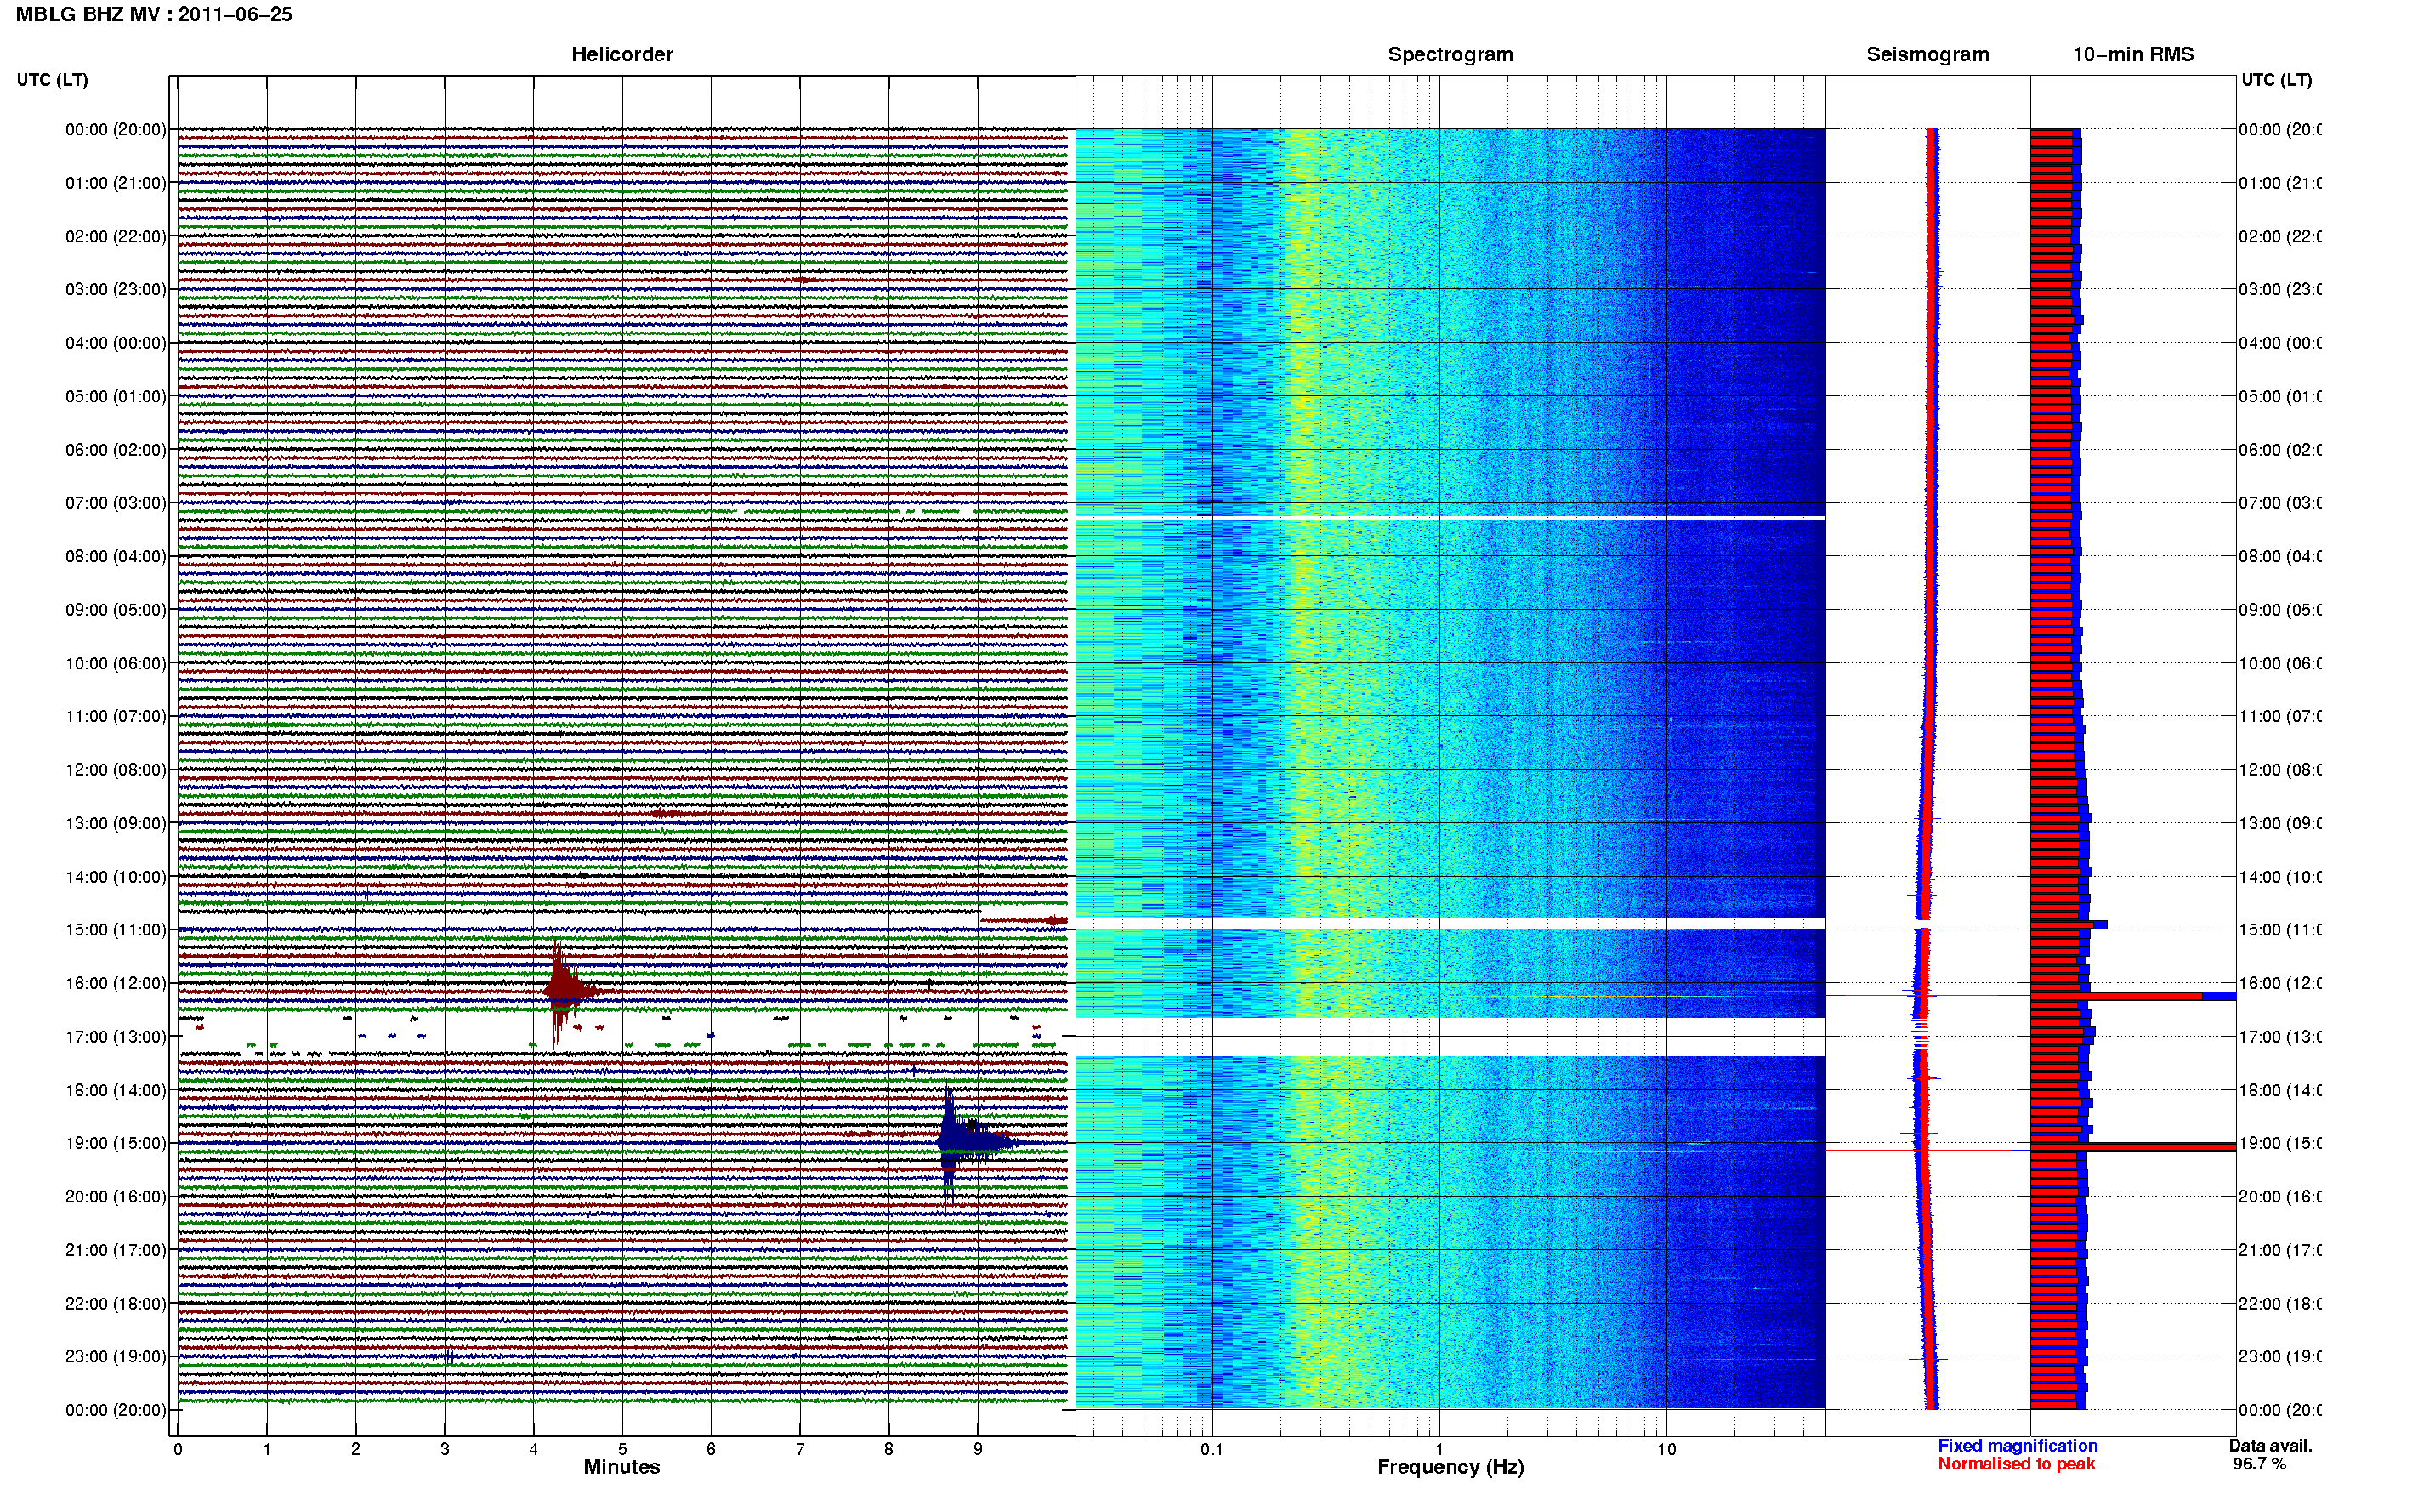Click left axis label 19:00 (15:00)
This screenshot has width=2418, height=1512.
point(116,1143)
